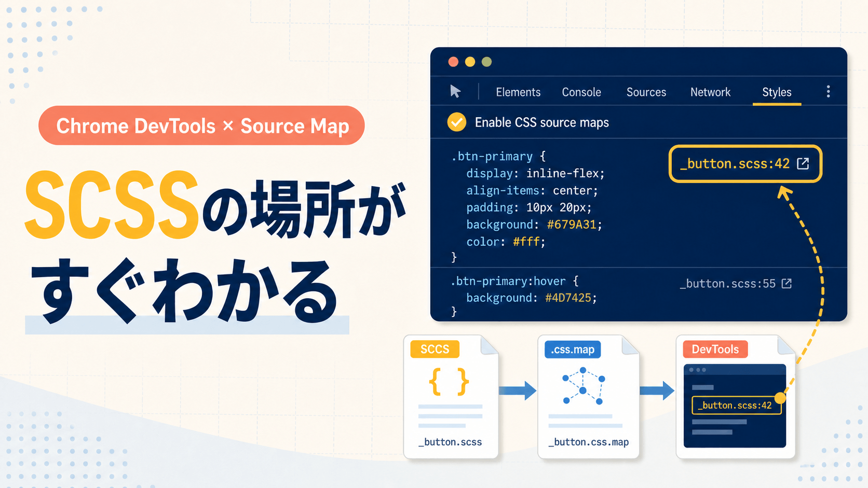Click the green #679A31 background color value
The height and width of the screenshot is (488, 868).
[x=572, y=225]
